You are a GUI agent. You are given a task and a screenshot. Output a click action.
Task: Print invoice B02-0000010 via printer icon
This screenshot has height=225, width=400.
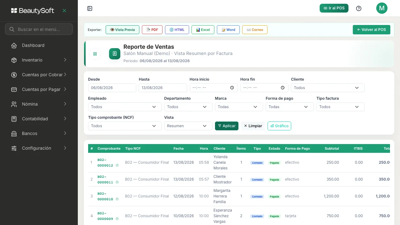click(x=117, y=199)
